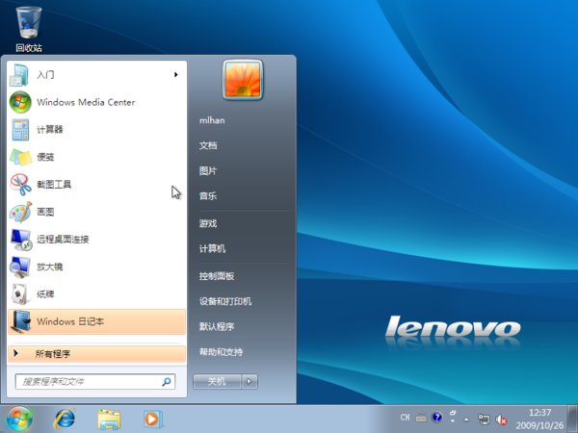
Task: Open 游戏 Games
Action: [x=208, y=223]
